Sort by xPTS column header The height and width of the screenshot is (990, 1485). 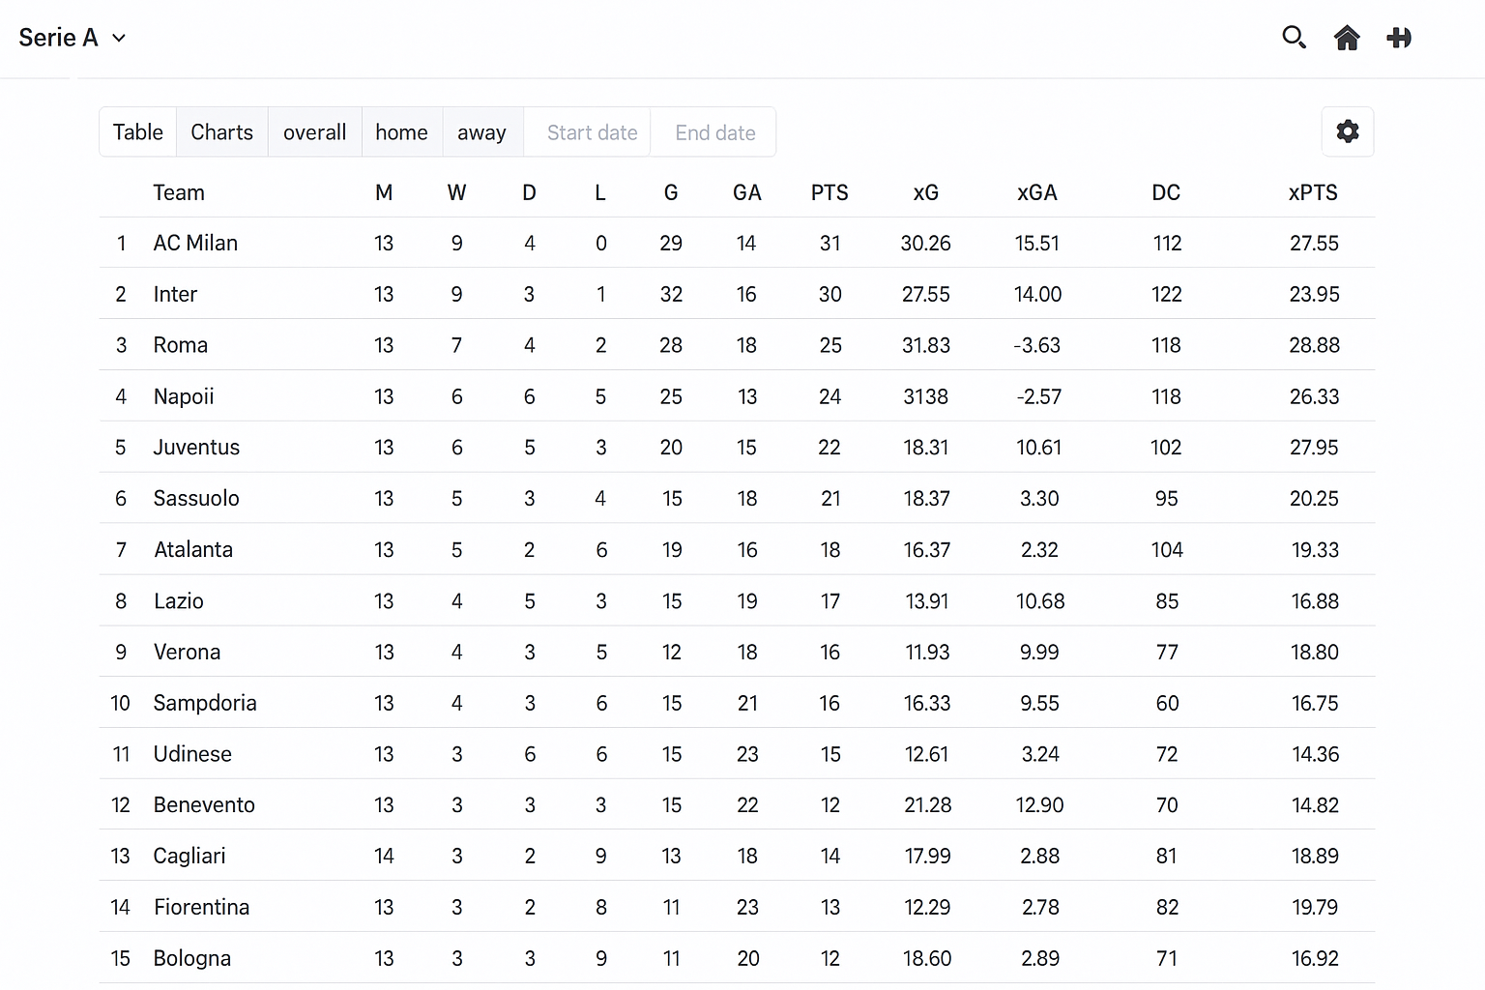click(x=1312, y=192)
